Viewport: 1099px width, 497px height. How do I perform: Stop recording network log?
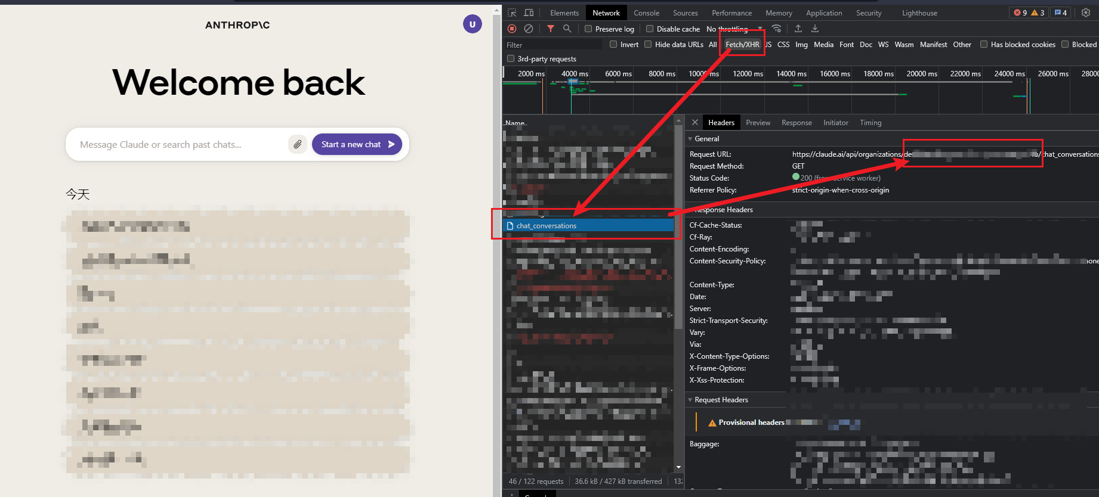click(512, 29)
